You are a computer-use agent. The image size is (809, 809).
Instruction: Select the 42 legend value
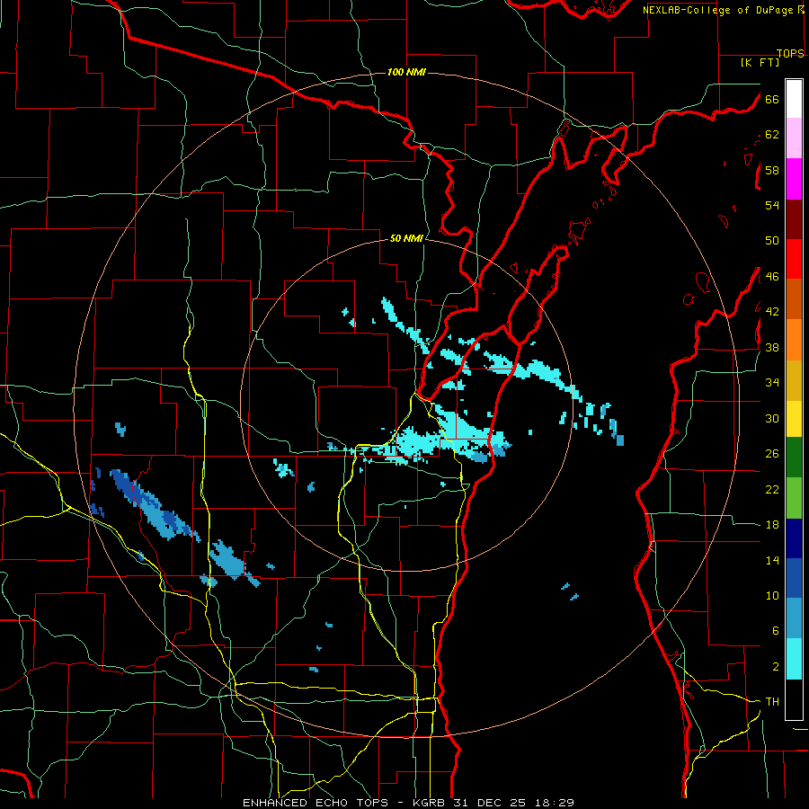click(x=772, y=311)
